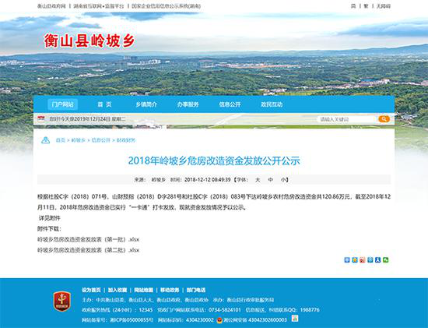Image resolution: width=428 pixels, height=328 pixels.
Task: Set font size to 大
Action: [258, 180]
